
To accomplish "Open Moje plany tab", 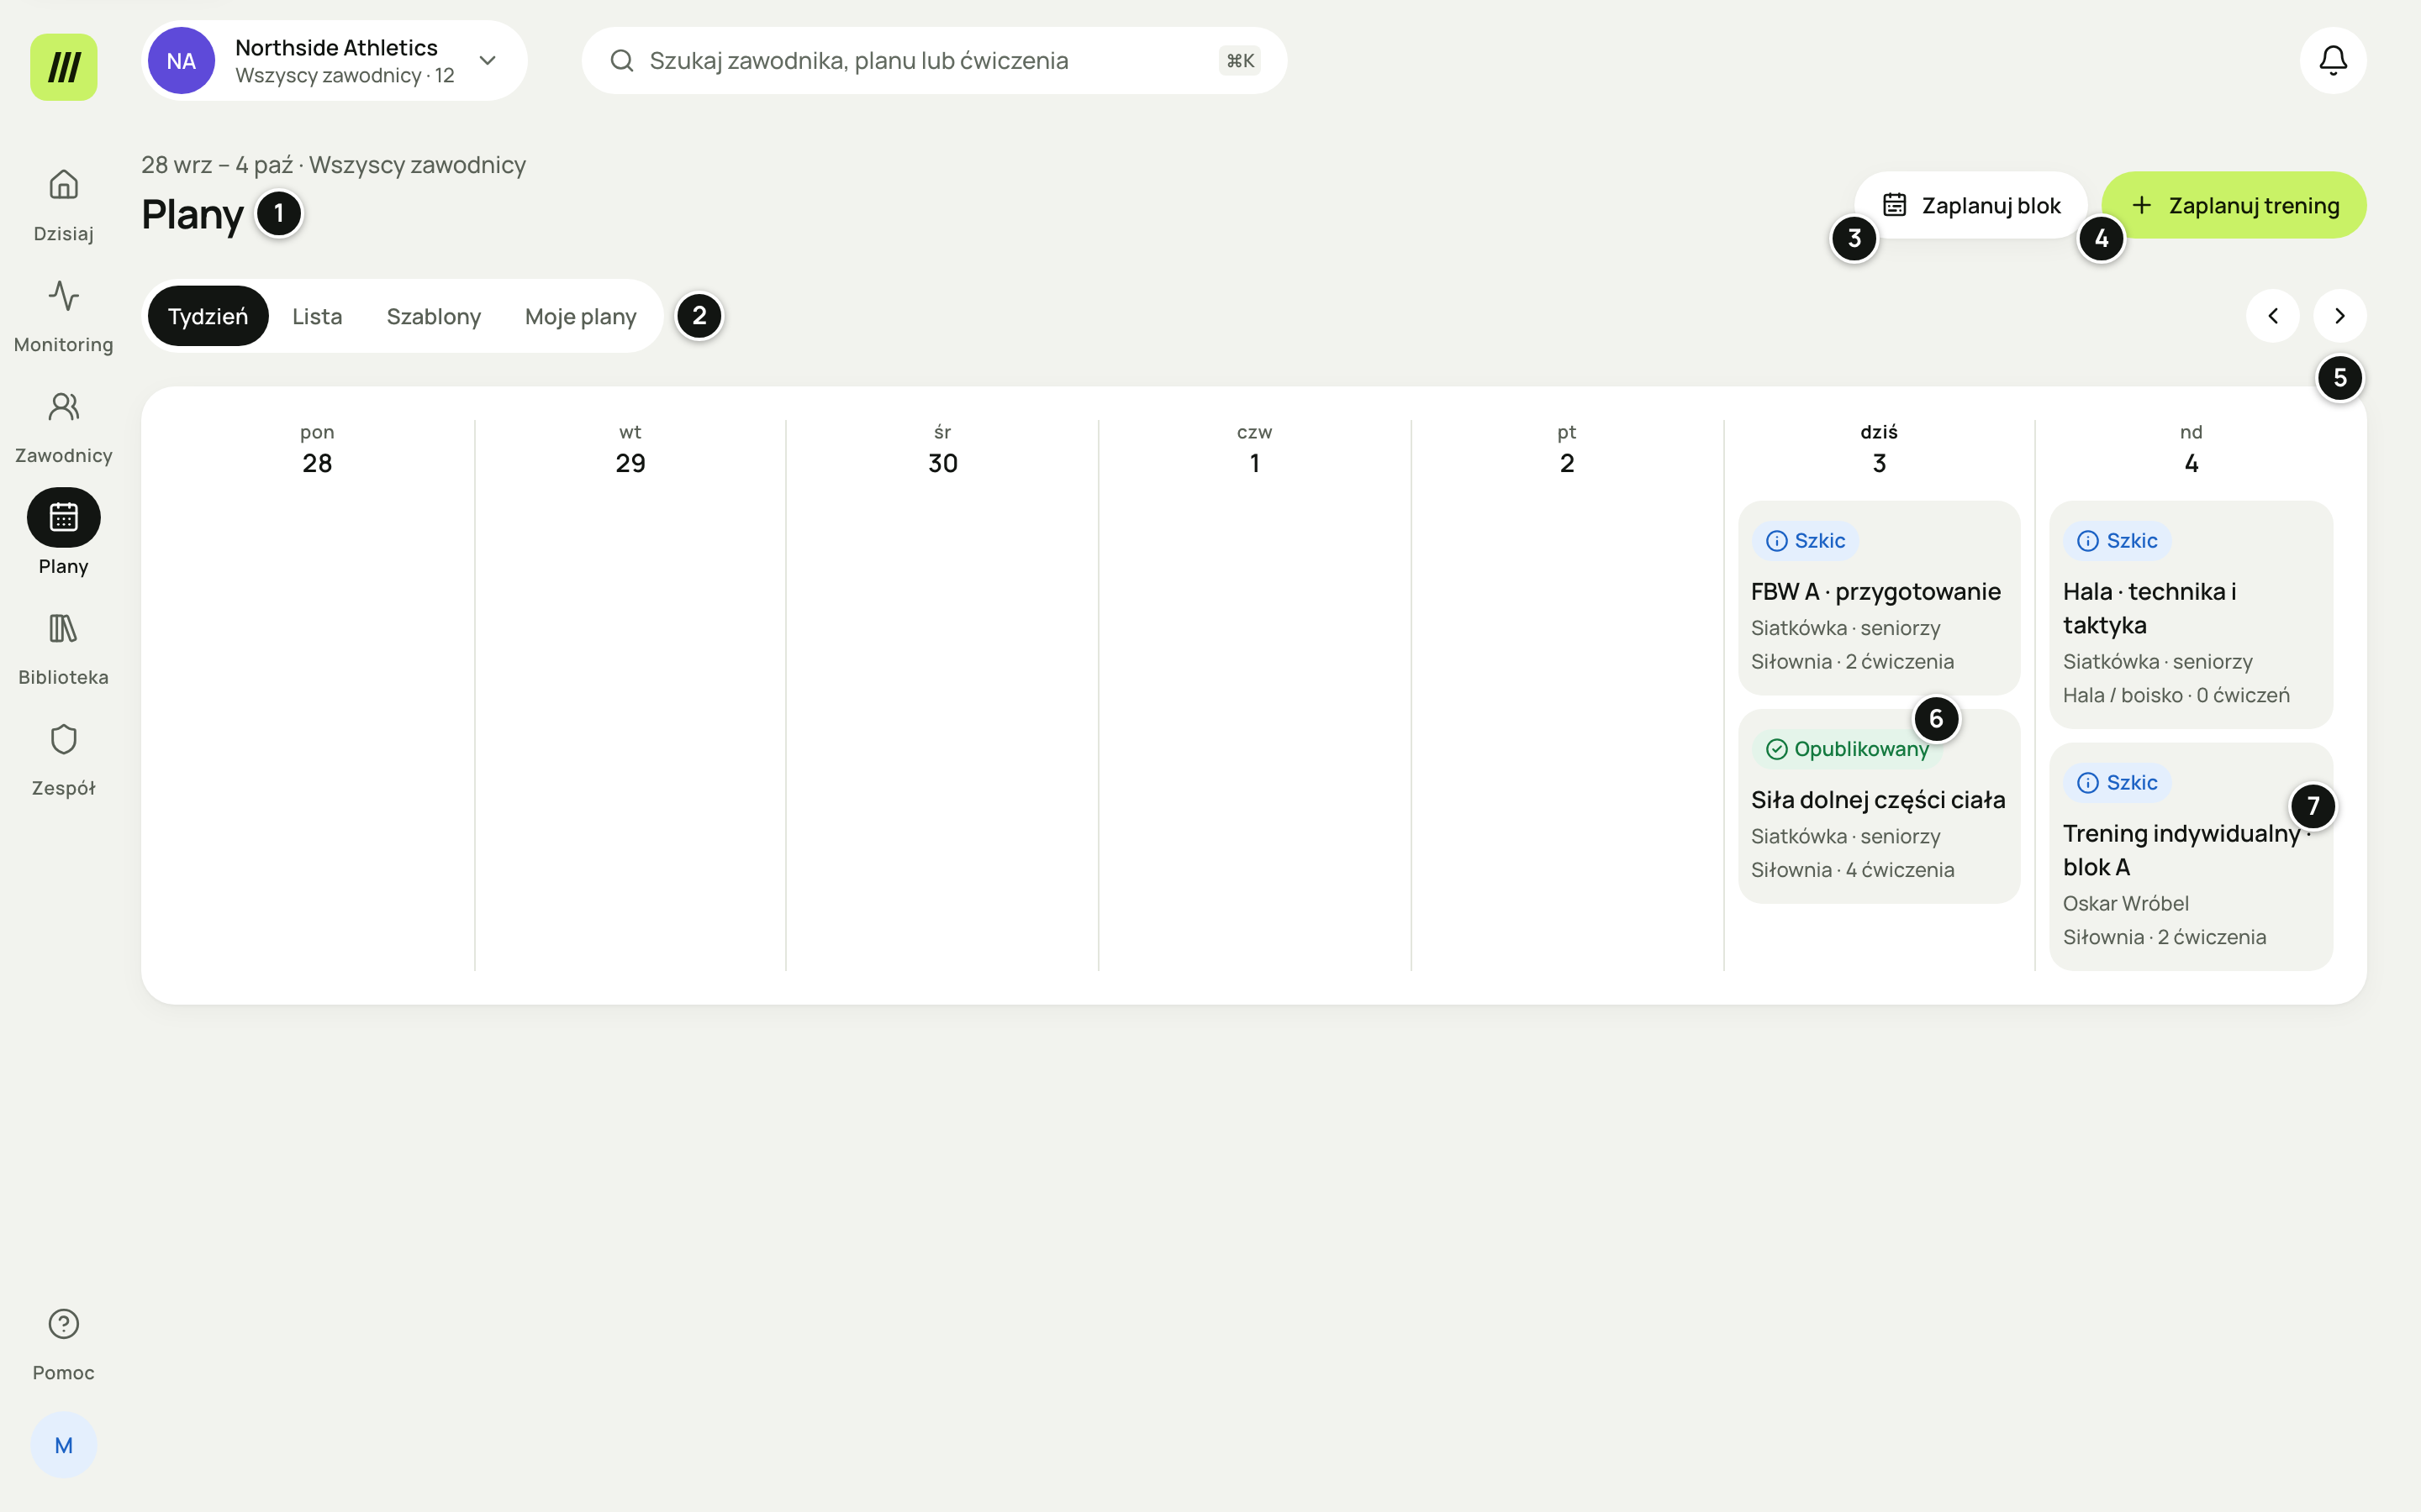I will pyautogui.click(x=580, y=316).
